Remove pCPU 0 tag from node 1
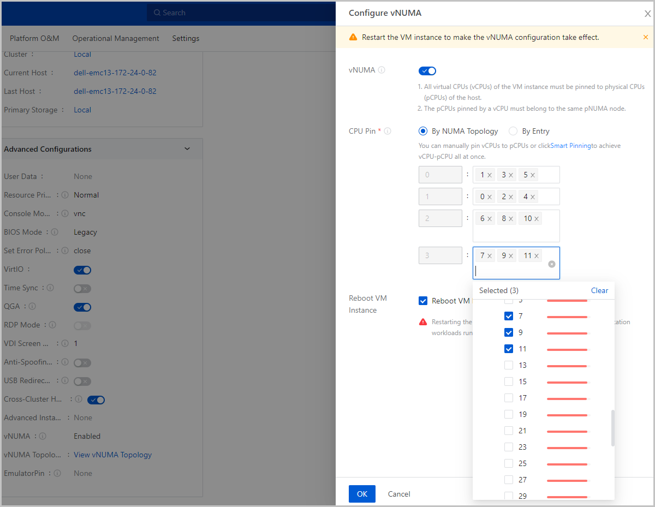 (490, 197)
